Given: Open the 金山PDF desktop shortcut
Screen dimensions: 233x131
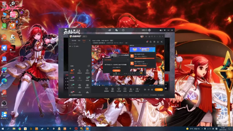Looking at the screenshot, I should [x=4, y=93].
